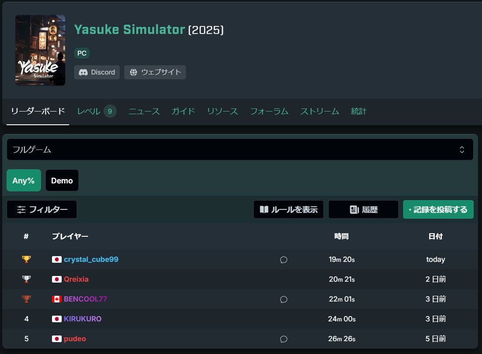Open the フォーラム tab
The image size is (482, 354).
269,111
